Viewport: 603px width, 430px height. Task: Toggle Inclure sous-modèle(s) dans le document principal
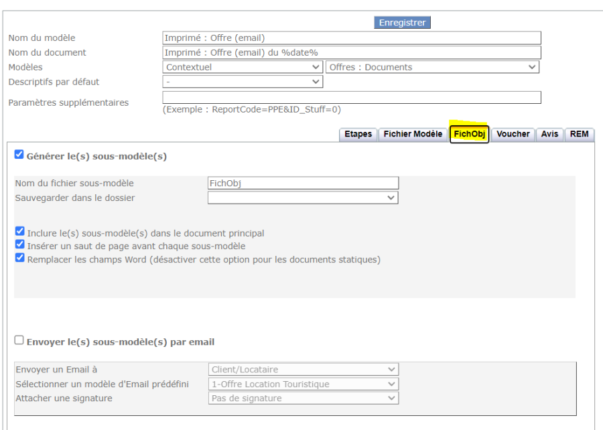tap(20, 232)
